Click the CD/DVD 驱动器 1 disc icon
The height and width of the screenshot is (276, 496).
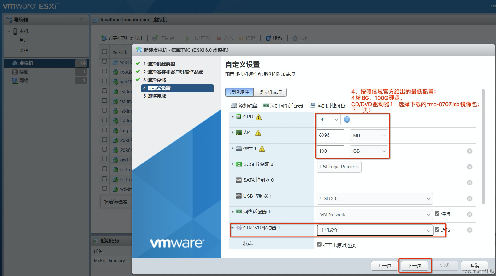coord(238,228)
